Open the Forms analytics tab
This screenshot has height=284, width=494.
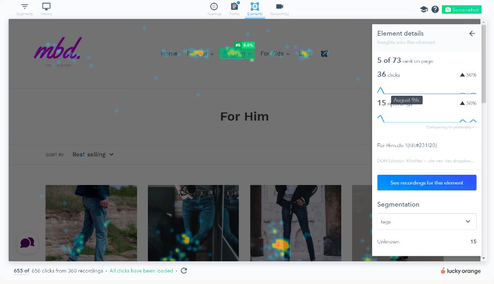coord(235,6)
